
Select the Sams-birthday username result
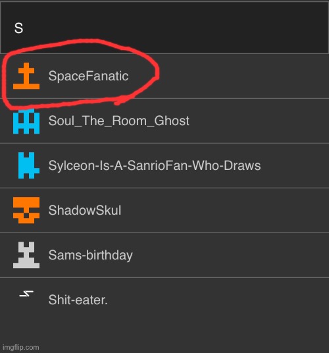(x=90, y=256)
